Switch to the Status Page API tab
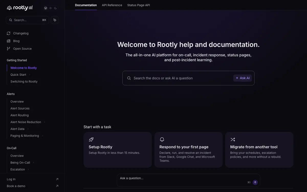 tap(139, 5)
